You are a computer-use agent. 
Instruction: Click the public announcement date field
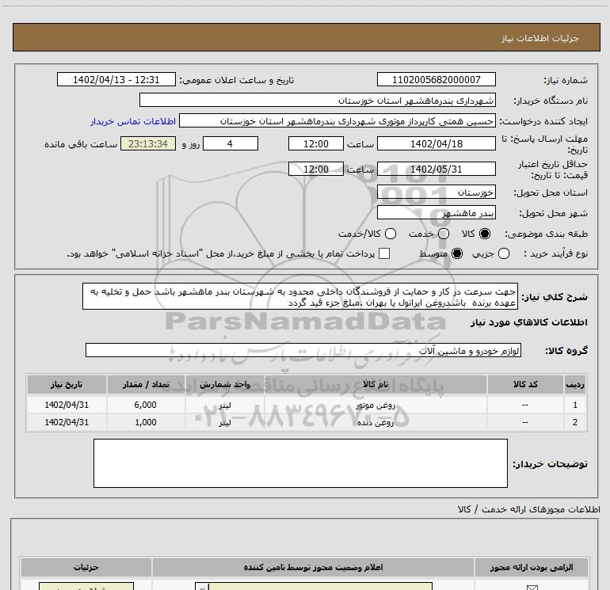tap(116, 79)
